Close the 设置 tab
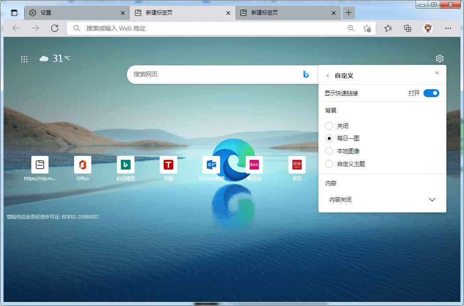 [x=123, y=13]
